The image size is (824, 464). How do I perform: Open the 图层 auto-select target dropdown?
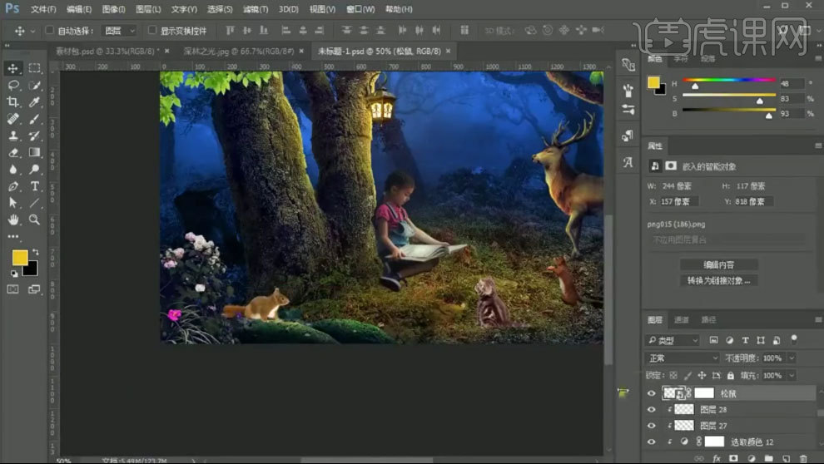coord(120,31)
